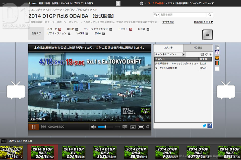Click the 動画を投稿 link
This screenshot has width=241, height=160.
[182, 3]
